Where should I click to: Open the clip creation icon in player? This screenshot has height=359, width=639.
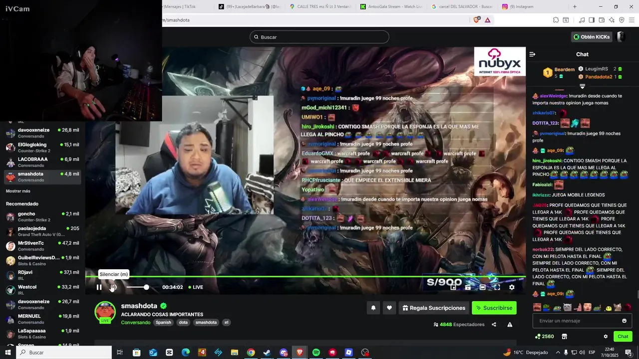(x=468, y=287)
